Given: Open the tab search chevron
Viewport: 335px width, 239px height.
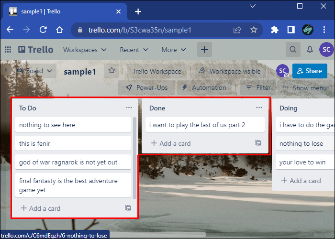Looking at the screenshot, I should 253,6.
